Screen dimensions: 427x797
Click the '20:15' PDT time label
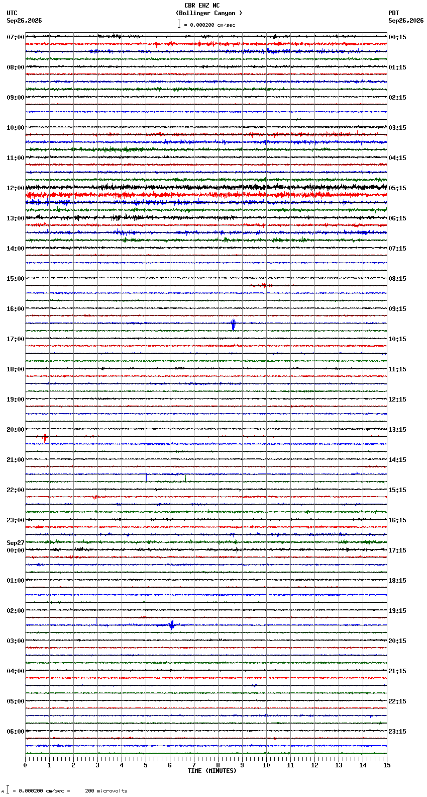tap(397, 641)
